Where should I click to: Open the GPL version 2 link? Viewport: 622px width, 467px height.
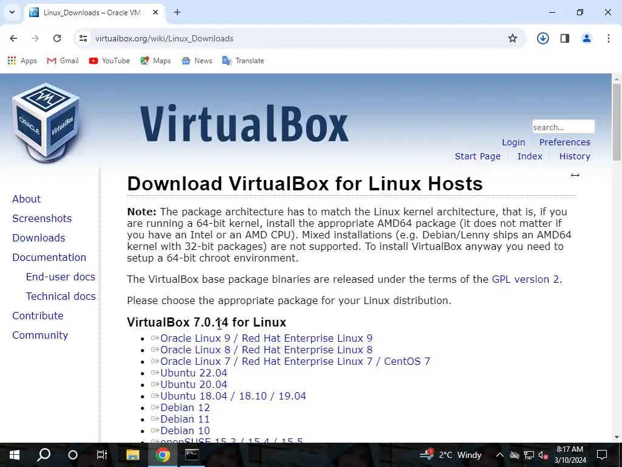[525, 279]
